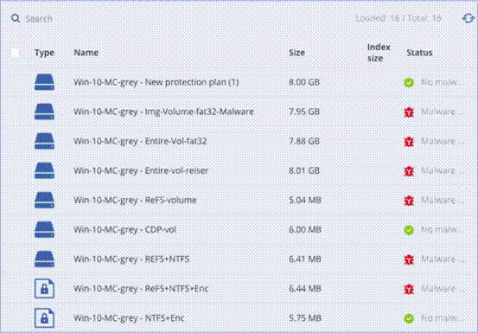Screen dimensions: 478x333
Task: Click the 8.01 GB size value
Action: coord(304,170)
